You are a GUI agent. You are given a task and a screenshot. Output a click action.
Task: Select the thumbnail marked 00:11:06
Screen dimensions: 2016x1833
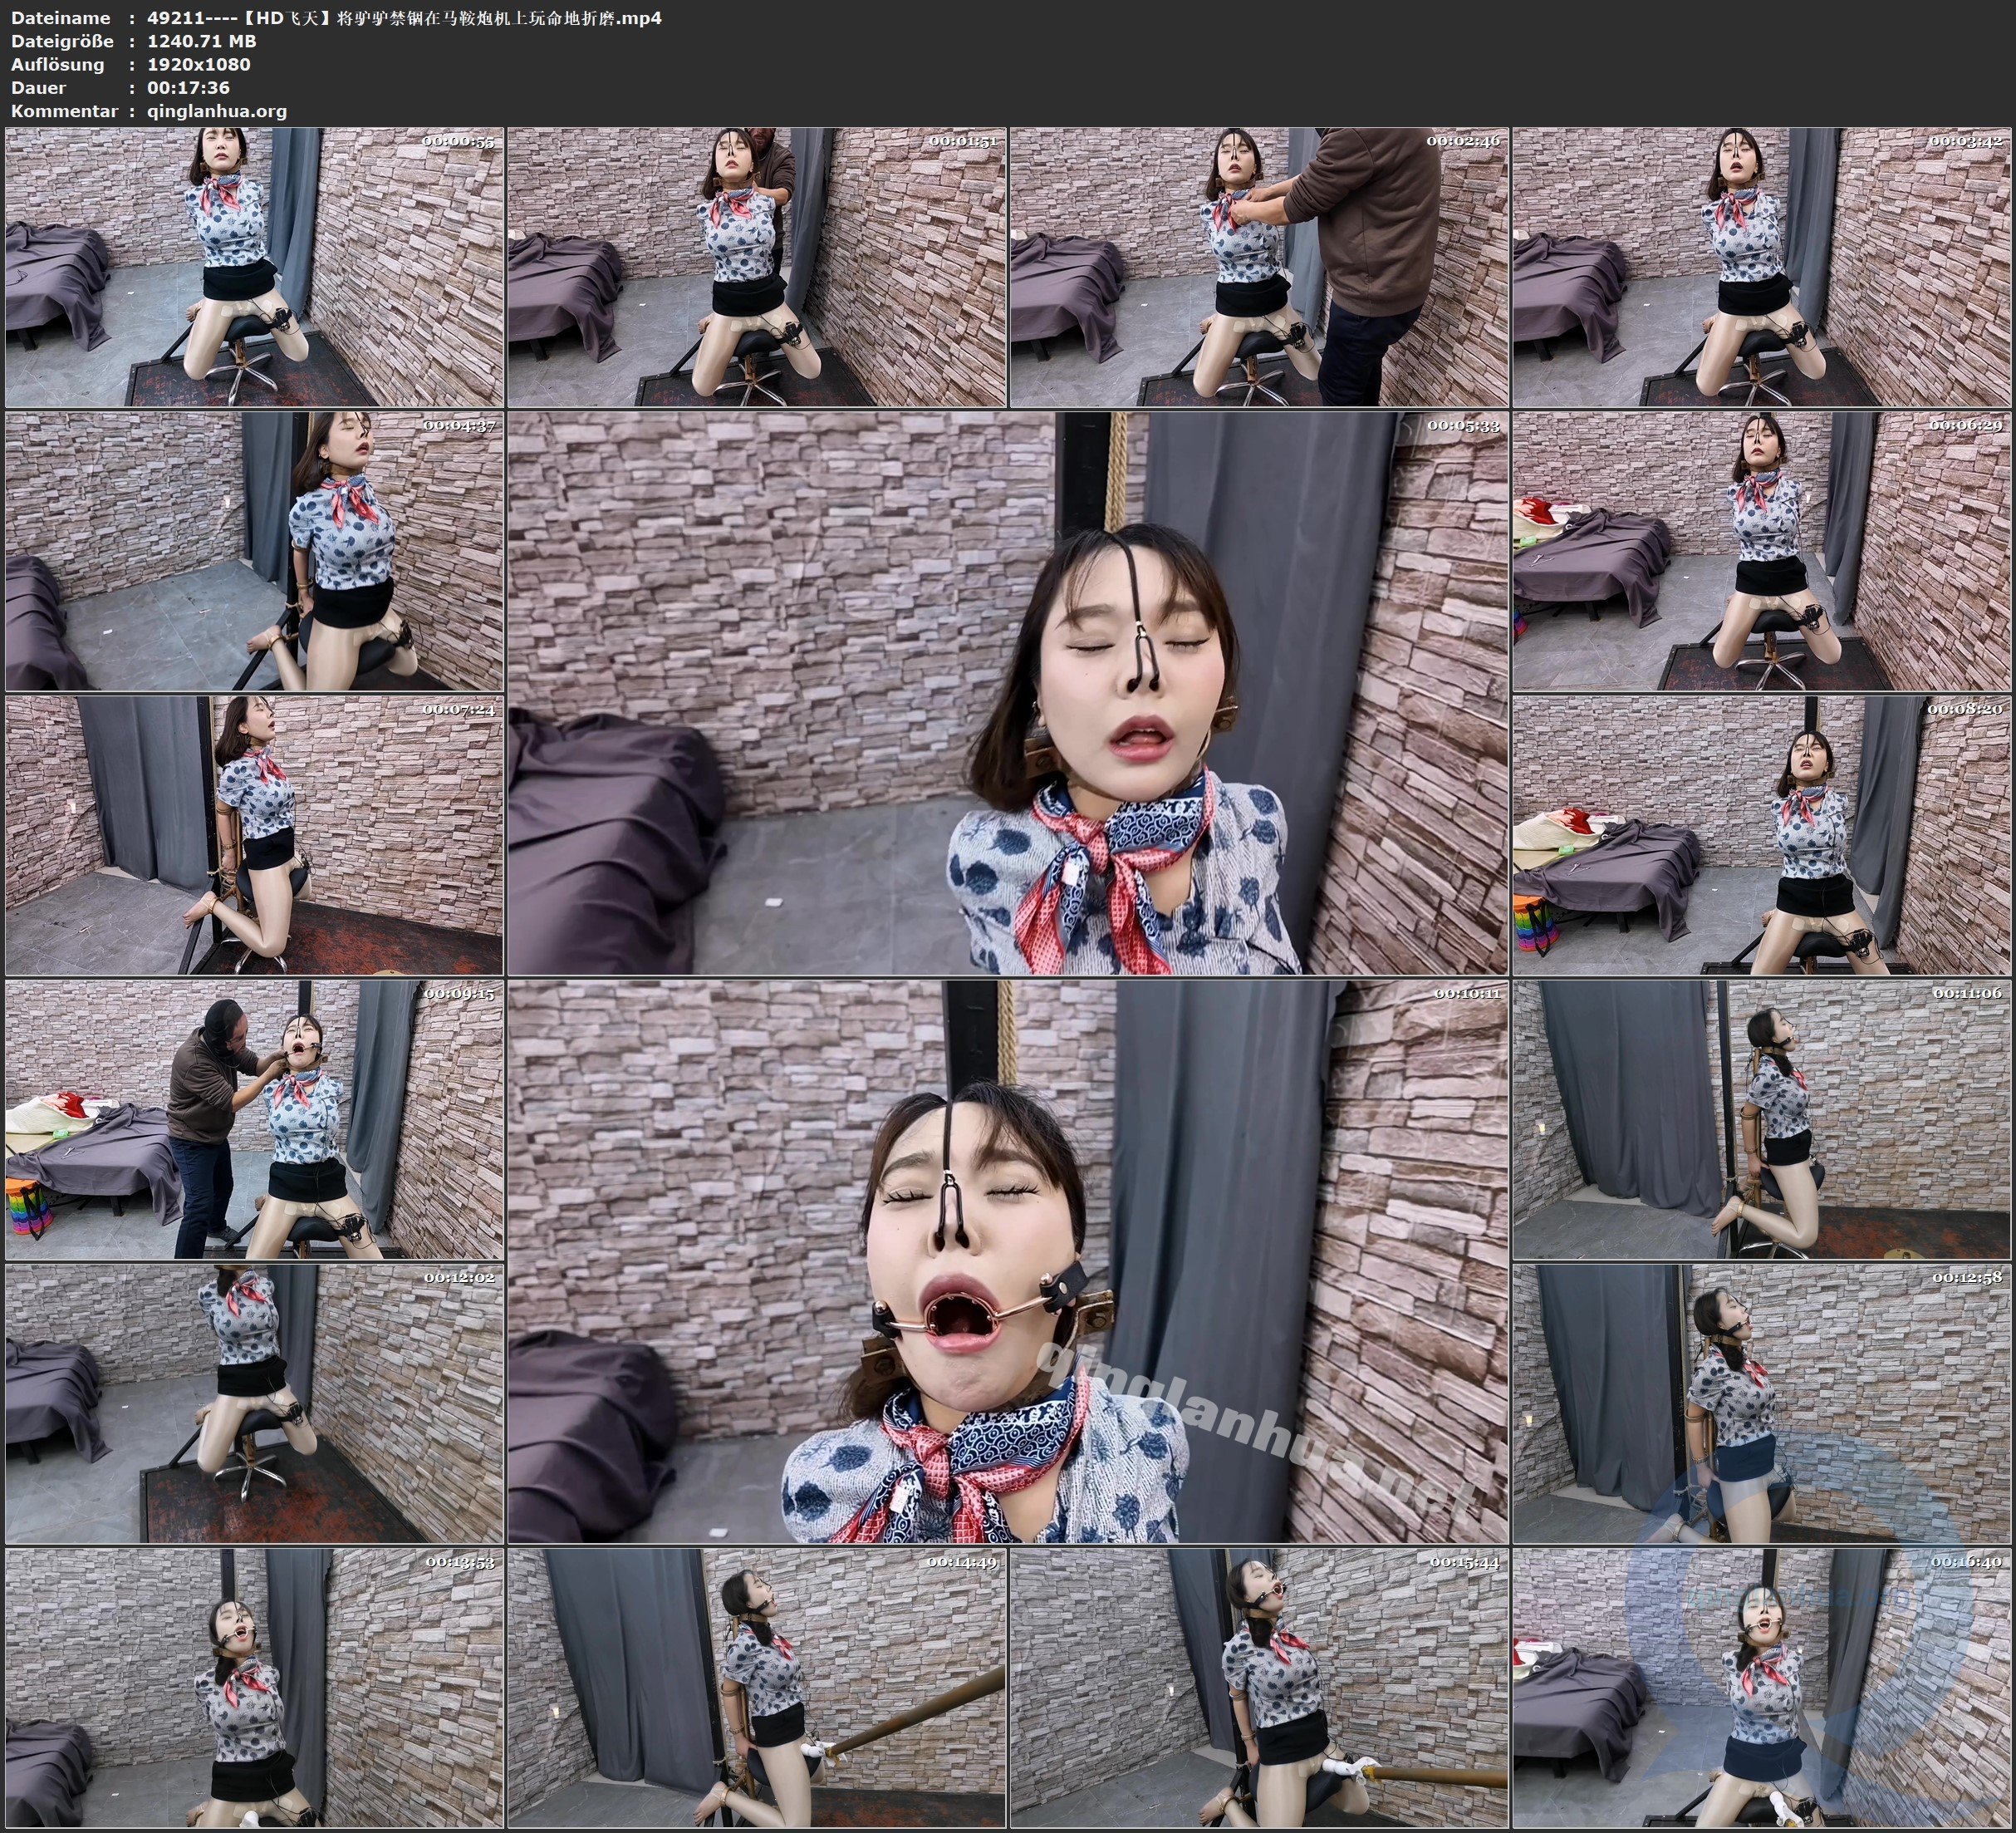click(x=1762, y=1119)
